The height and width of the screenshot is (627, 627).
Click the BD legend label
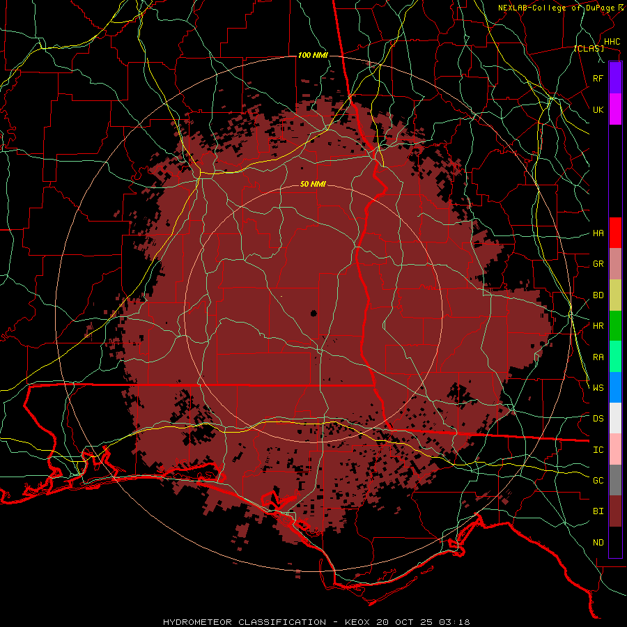pyautogui.click(x=598, y=295)
